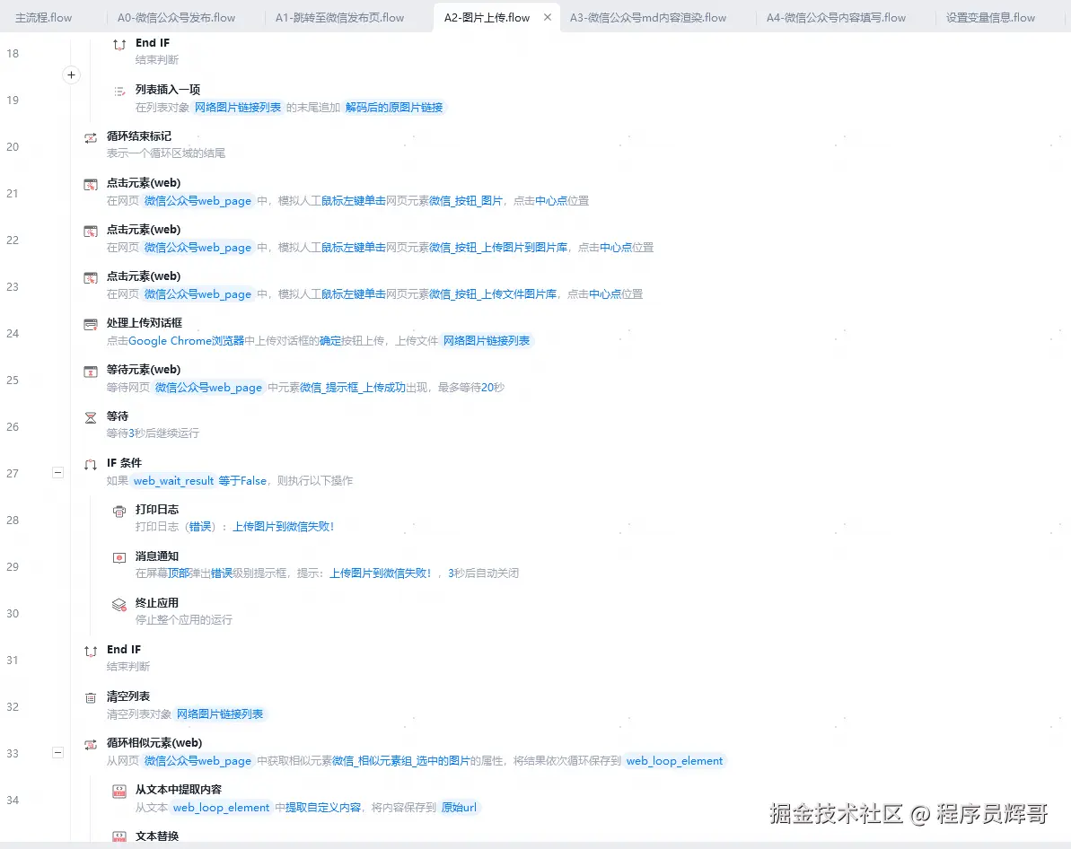Click the 循环相似元素(web) step icon
Image resolution: width=1071 pixels, height=849 pixels.
click(x=90, y=745)
